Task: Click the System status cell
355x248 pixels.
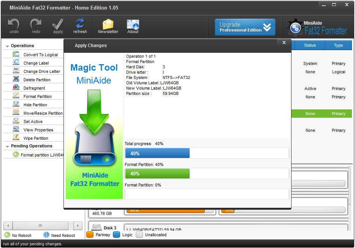Action: 310,63
